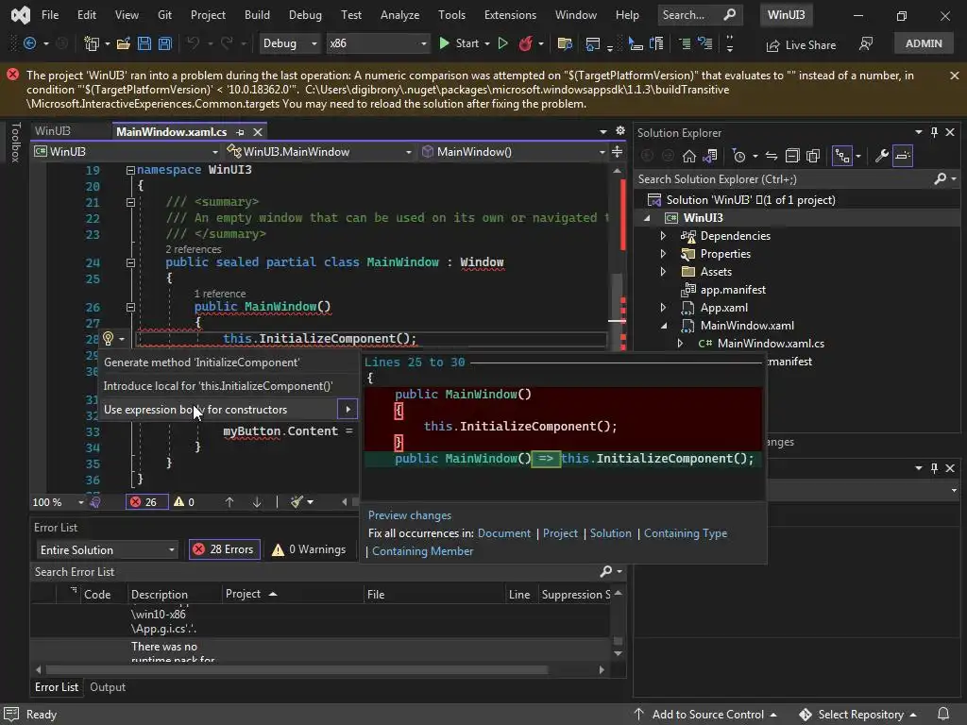
Task: Toggle Preview Selected Items icon
Action: click(902, 156)
